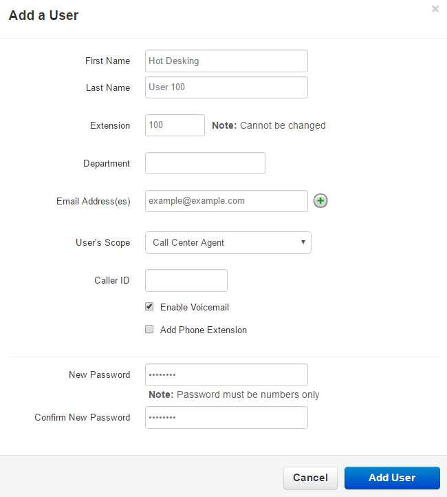
Task: Click the Add User button
Action: [x=391, y=478]
